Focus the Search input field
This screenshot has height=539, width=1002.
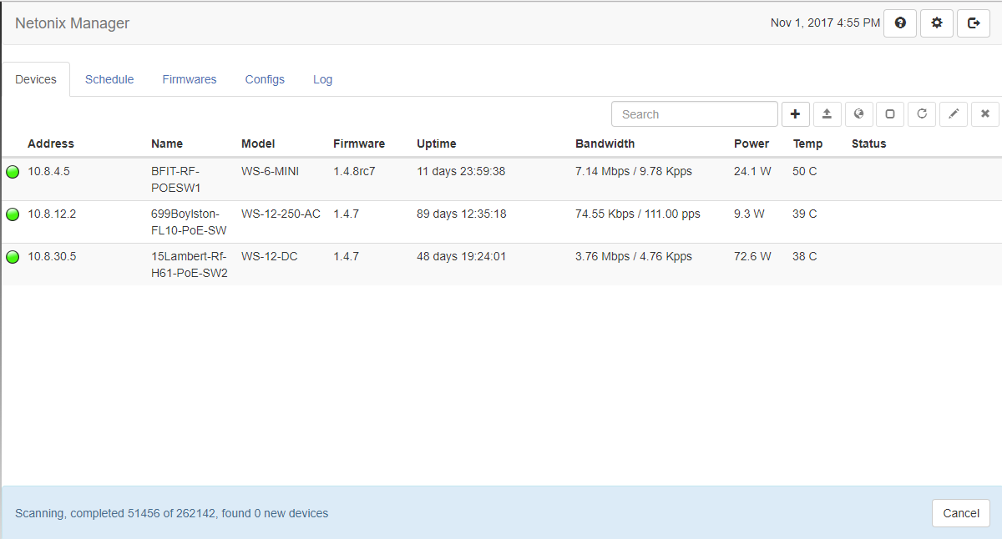695,114
